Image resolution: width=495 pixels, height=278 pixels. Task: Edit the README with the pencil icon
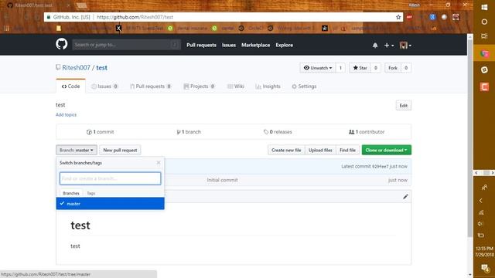[x=405, y=197]
